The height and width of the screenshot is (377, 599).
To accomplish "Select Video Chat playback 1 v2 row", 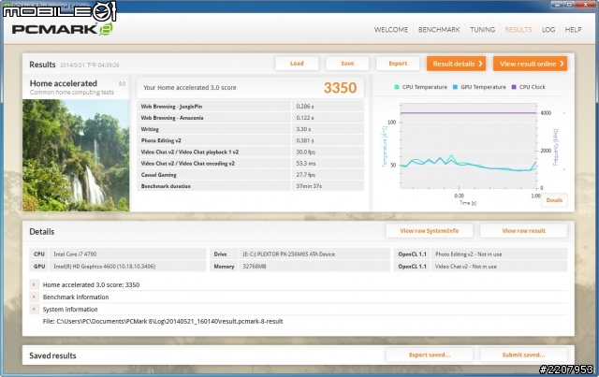I will pyautogui.click(x=250, y=152).
